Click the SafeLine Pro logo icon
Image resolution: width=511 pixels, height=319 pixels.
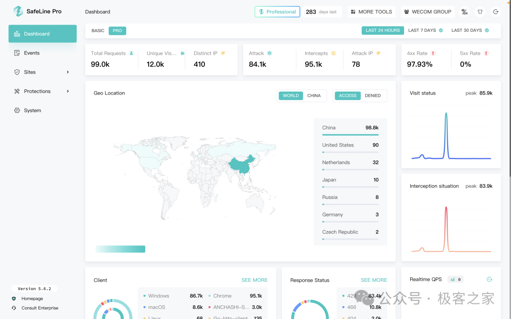(18, 11)
